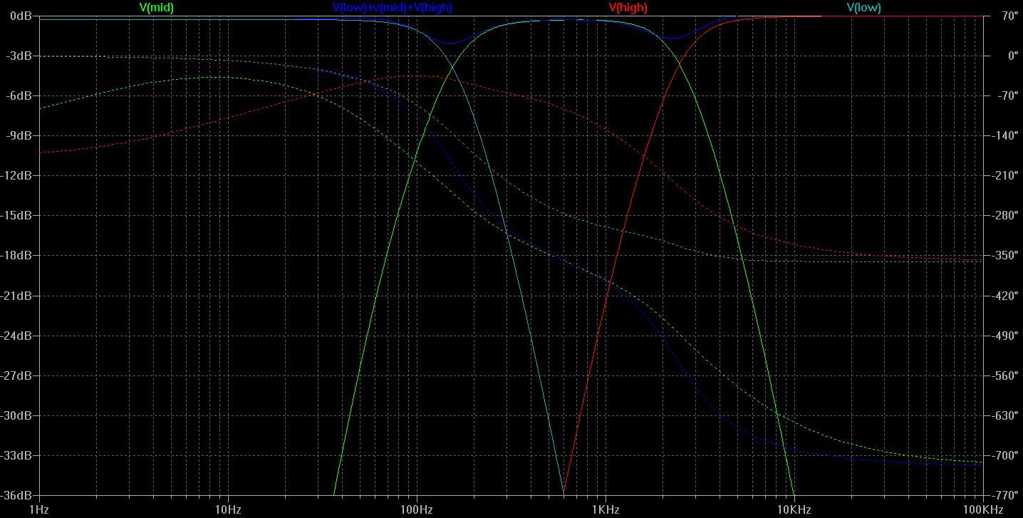Click the -9dB magnitude axis label

[19, 135]
